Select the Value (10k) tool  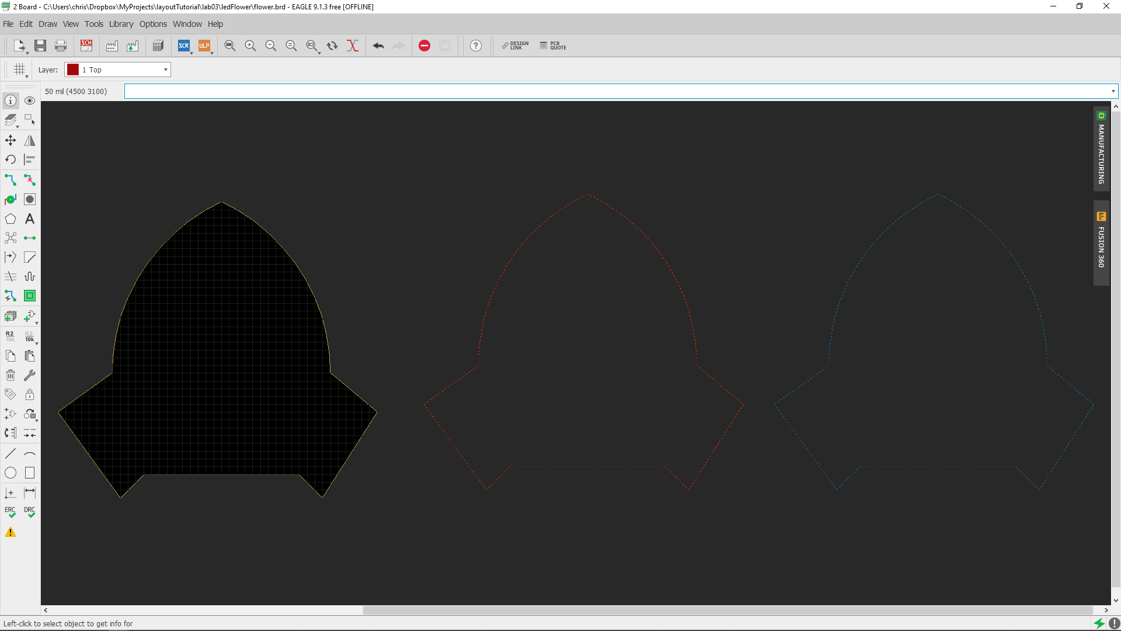[30, 336]
